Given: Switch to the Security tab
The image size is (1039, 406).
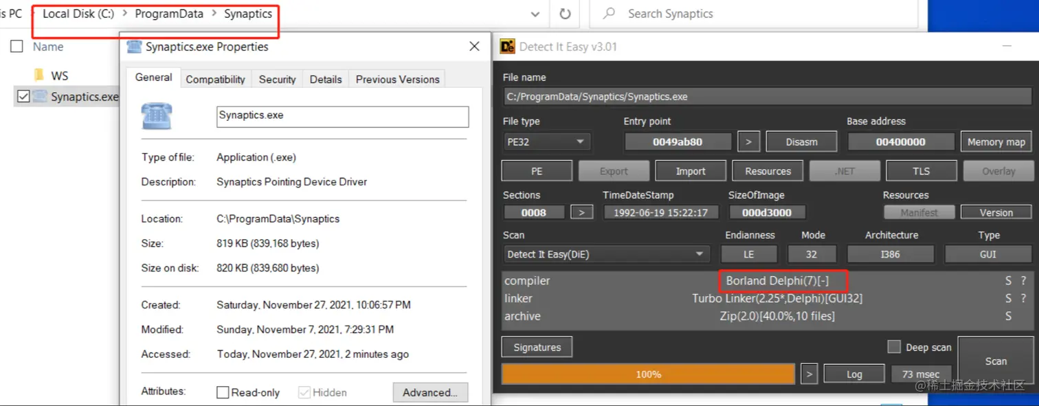Looking at the screenshot, I should click(x=277, y=79).
